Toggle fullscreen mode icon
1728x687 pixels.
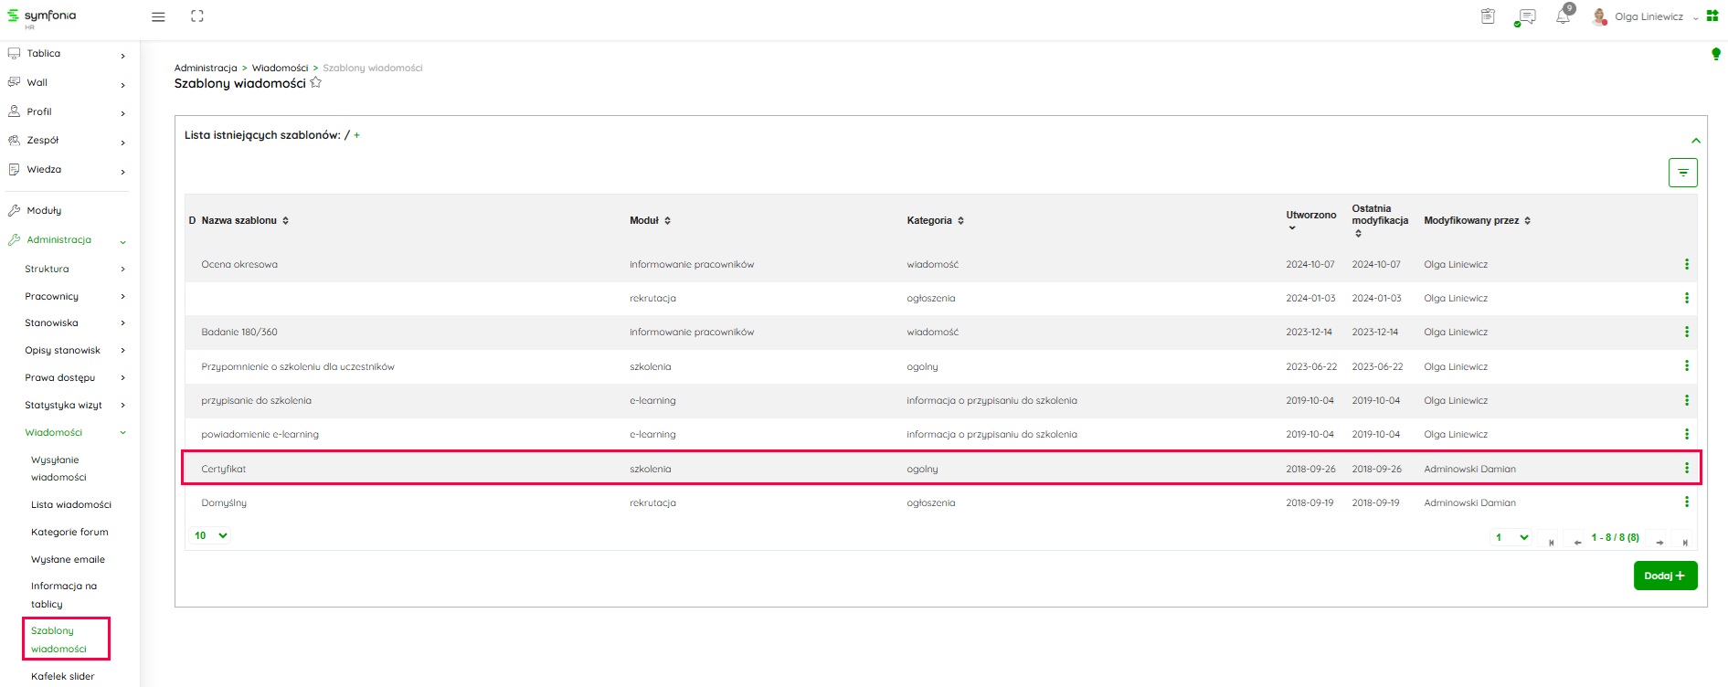[197, 16]
